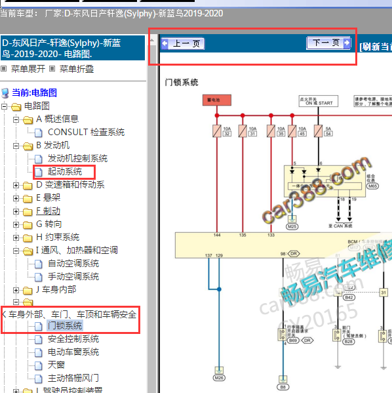Select the F 制动 folder label
The width and height of the screenshot is (392, 393).
pyautogui.click(x=48, y=211)
